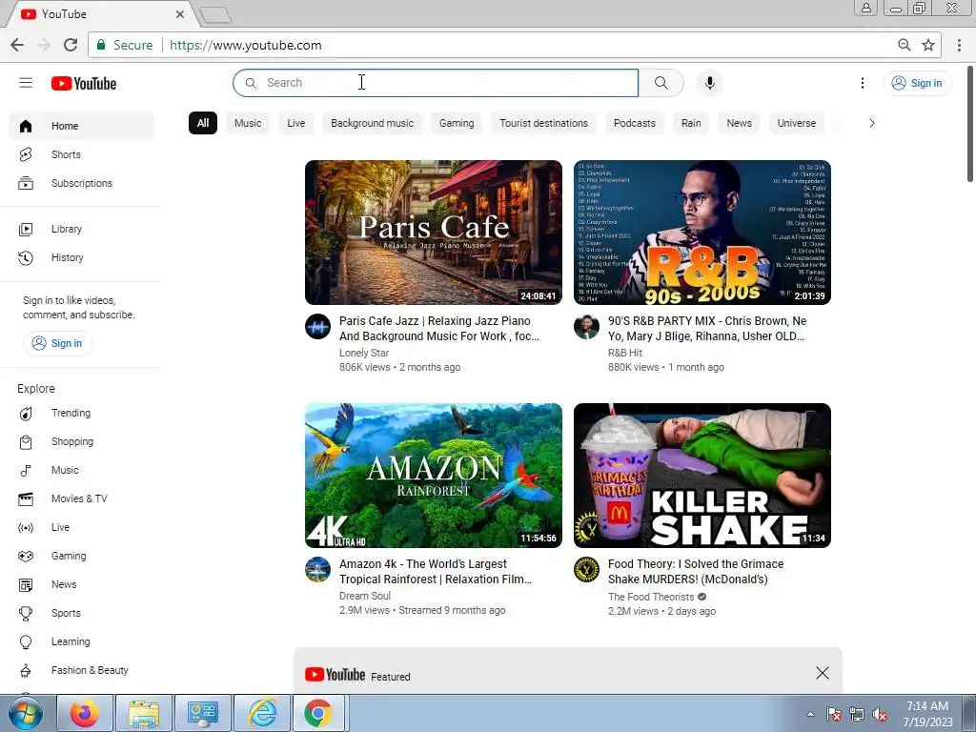Select the Podcasts filter chip
The width and height of the screenshot is (976, 732).
[x=634, y=123]
